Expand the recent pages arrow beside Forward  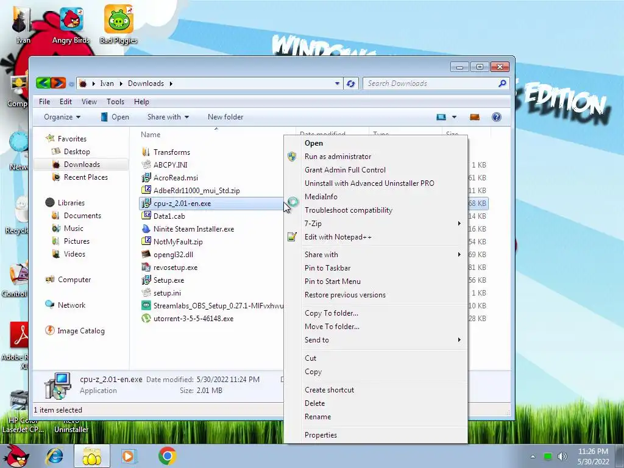tap(71, 84)
